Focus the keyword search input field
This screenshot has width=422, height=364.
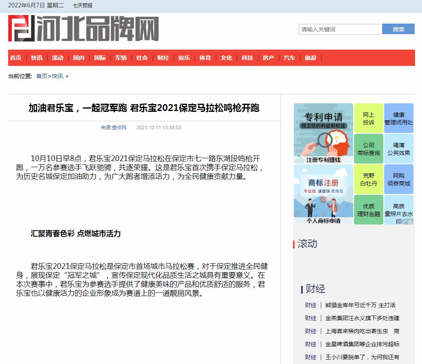click(x=340, y=29)
